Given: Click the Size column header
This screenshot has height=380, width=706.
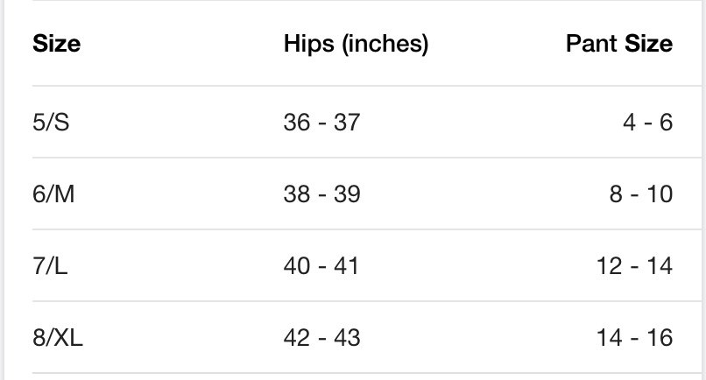Looking at the screenshot, I should click(56, 44).
